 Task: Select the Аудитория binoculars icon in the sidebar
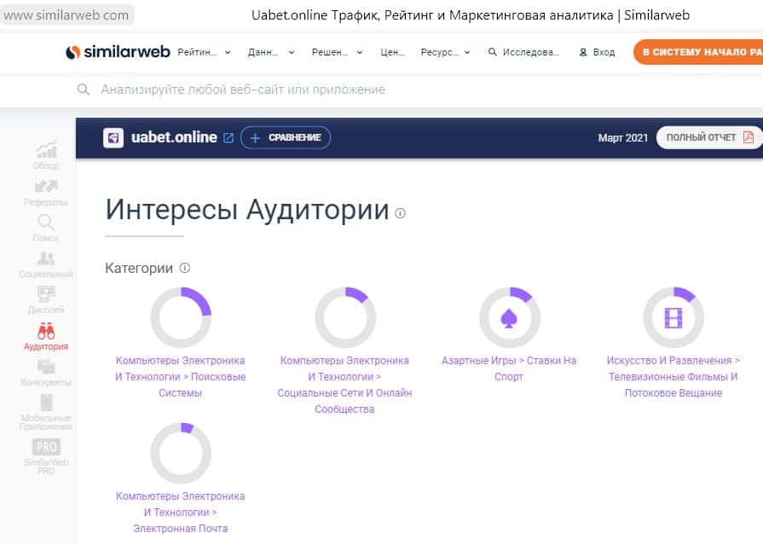point(46,331)
